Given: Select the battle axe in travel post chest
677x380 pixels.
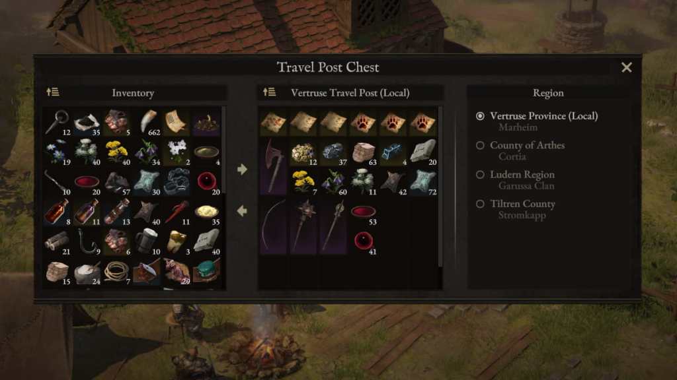Looking at the screenshot, I should pos(273,166).
